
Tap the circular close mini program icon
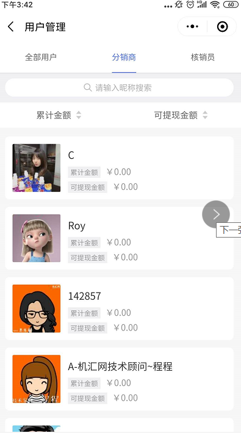[222, 27]
